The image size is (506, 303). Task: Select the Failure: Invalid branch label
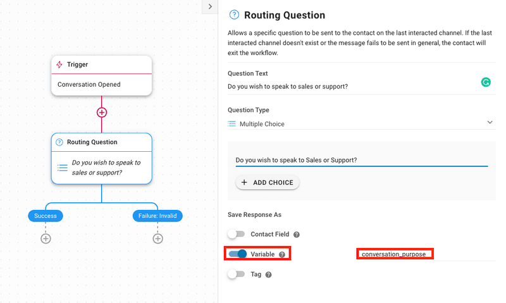pos(157,216)
